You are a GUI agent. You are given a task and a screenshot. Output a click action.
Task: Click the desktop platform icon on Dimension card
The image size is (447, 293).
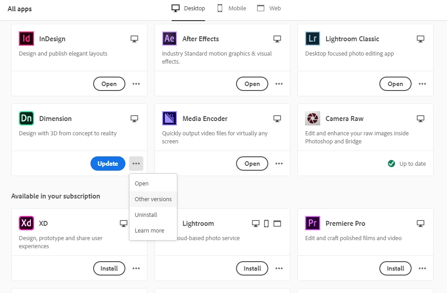click(134, 119)
